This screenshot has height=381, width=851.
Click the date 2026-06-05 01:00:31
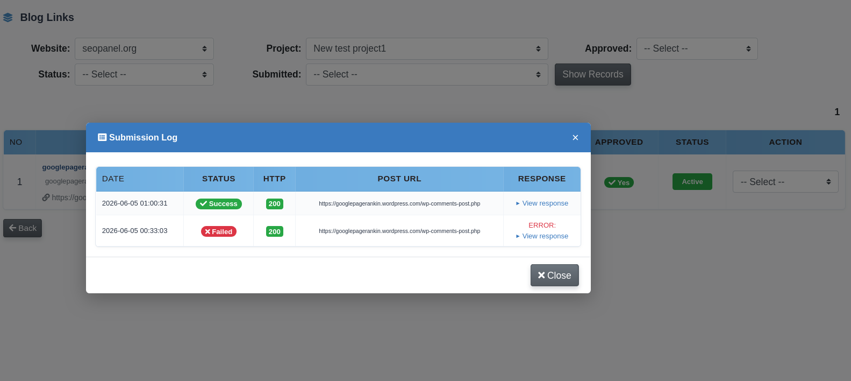pyautogui.click(x=135, y=203)
